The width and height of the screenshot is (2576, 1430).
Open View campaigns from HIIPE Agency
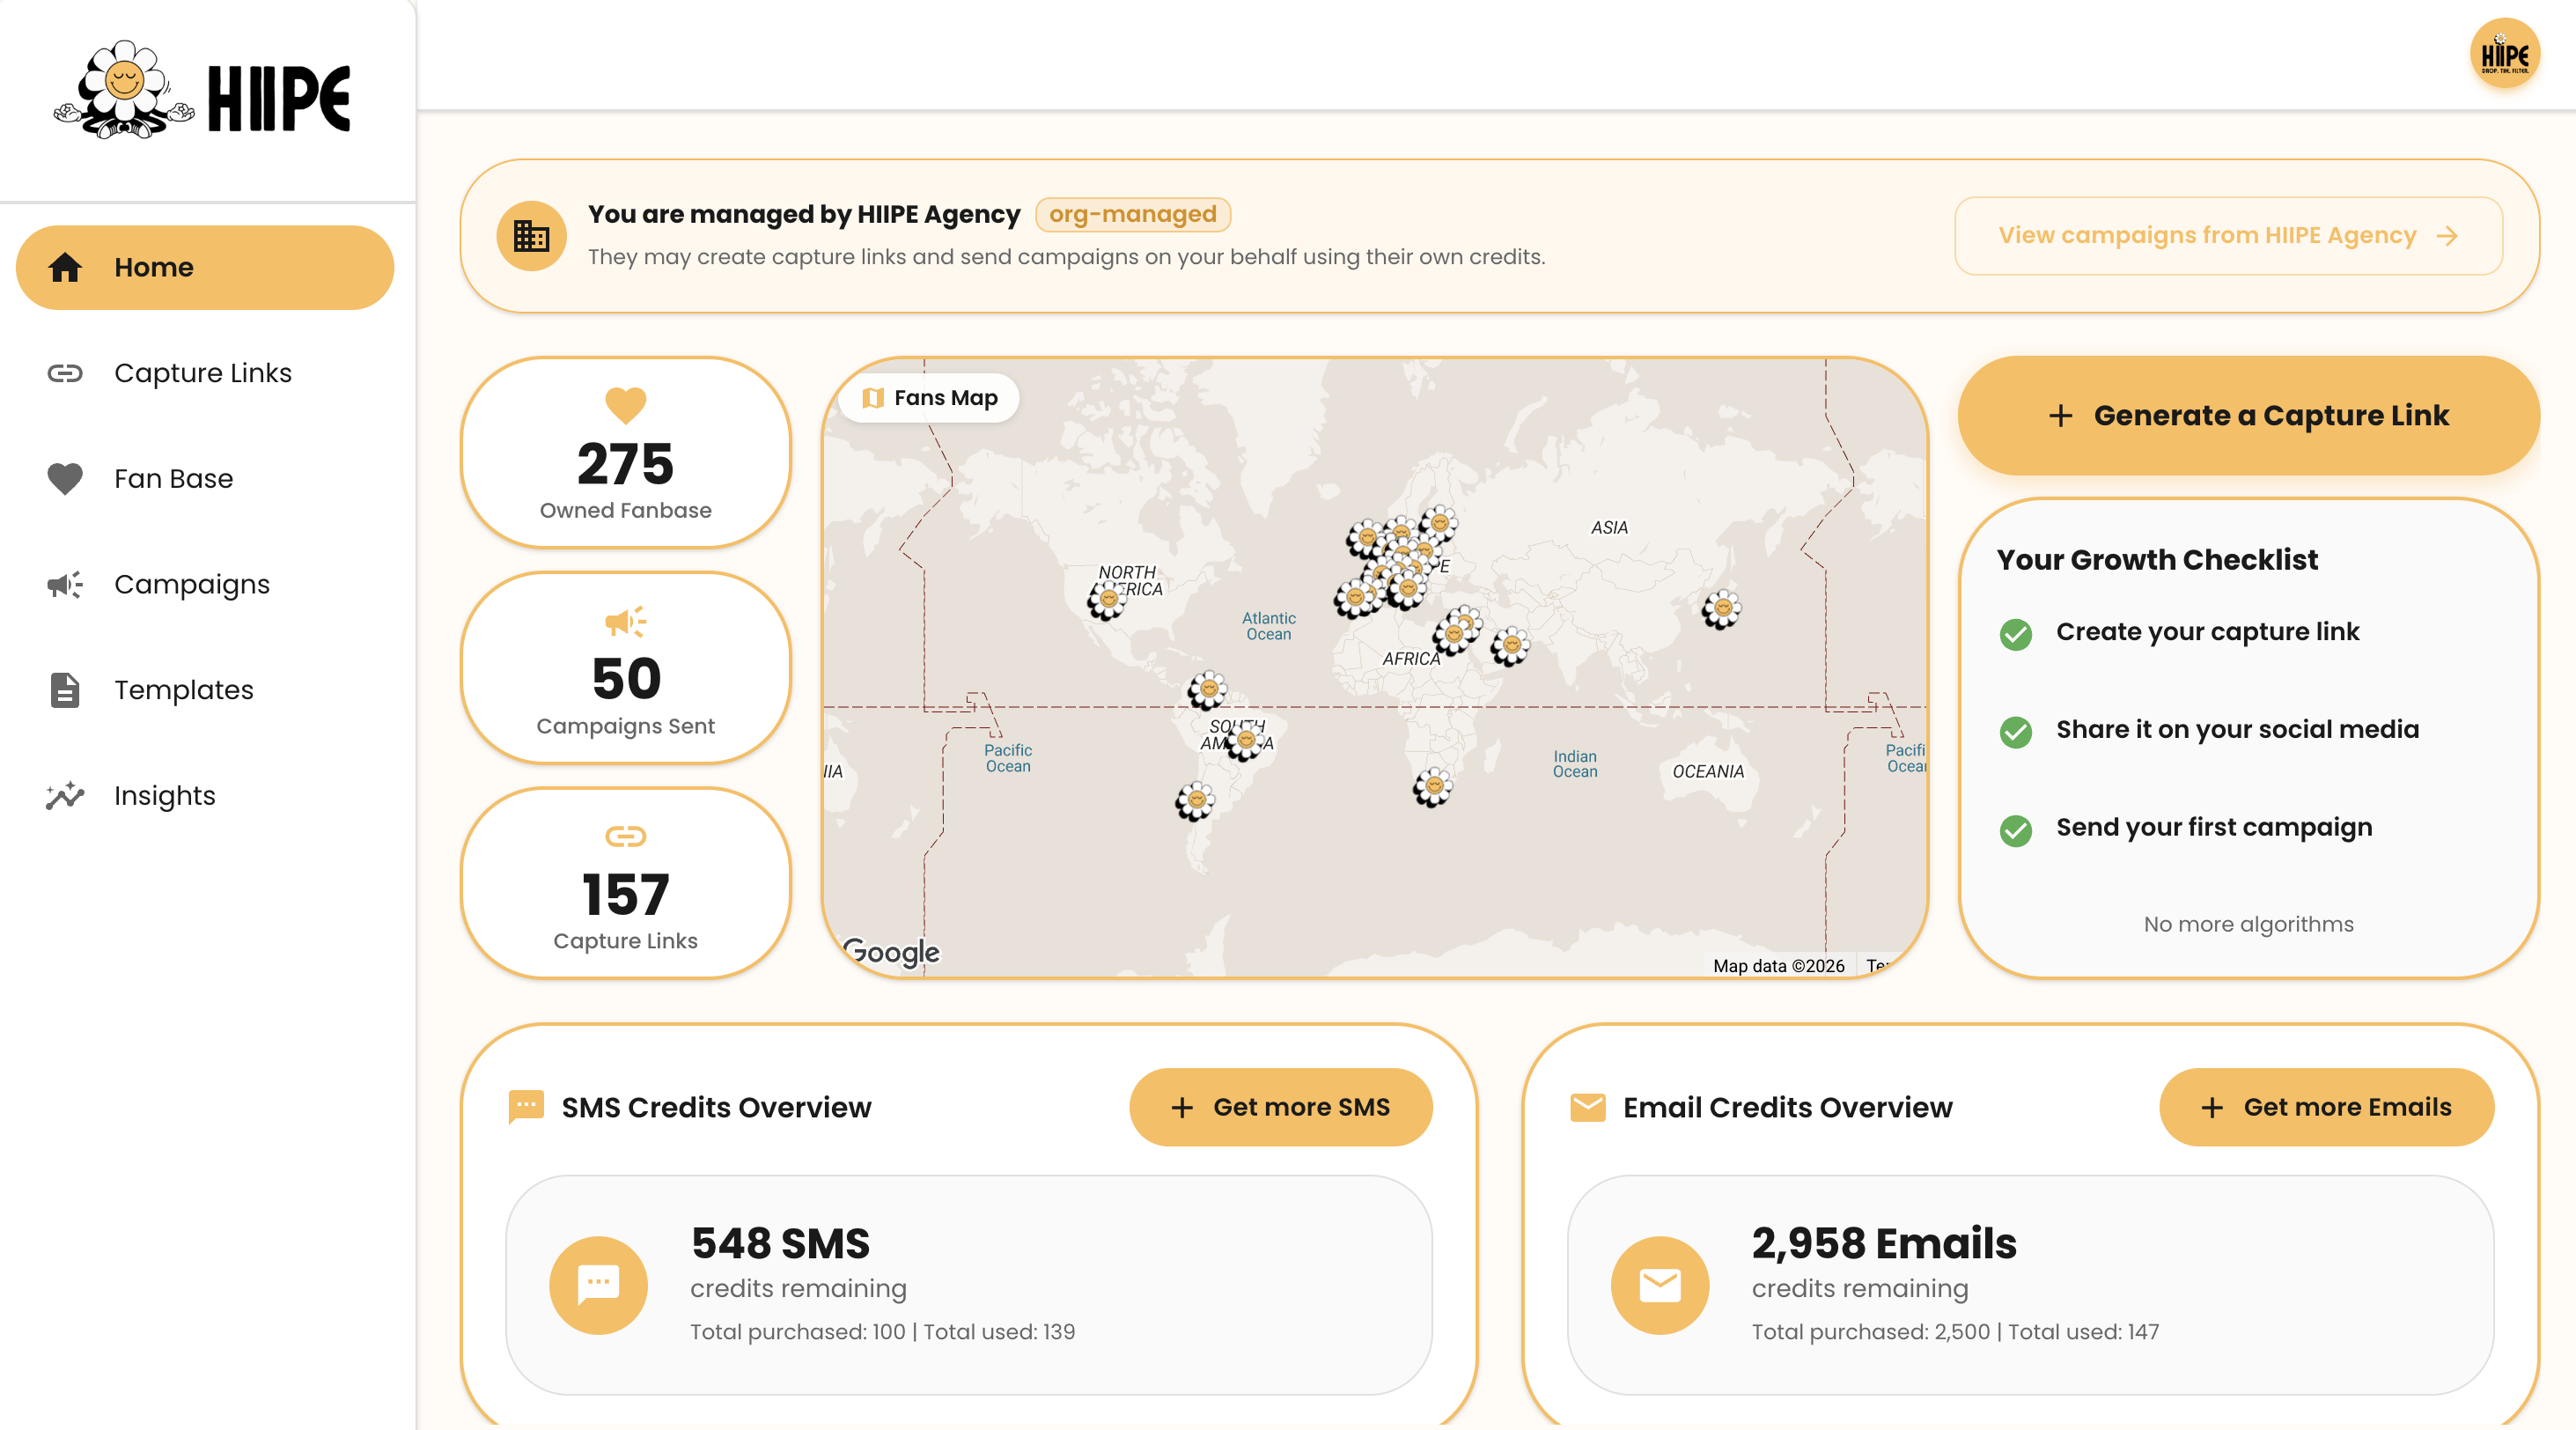pos(2228,236)
